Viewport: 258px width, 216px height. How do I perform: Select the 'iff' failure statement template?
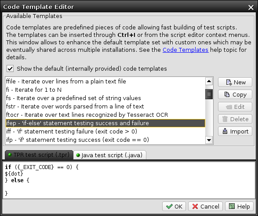click(105, 132)
